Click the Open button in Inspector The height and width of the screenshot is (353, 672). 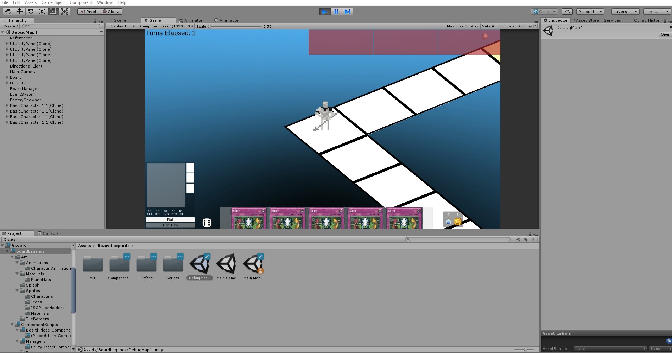tap(665, 34)
